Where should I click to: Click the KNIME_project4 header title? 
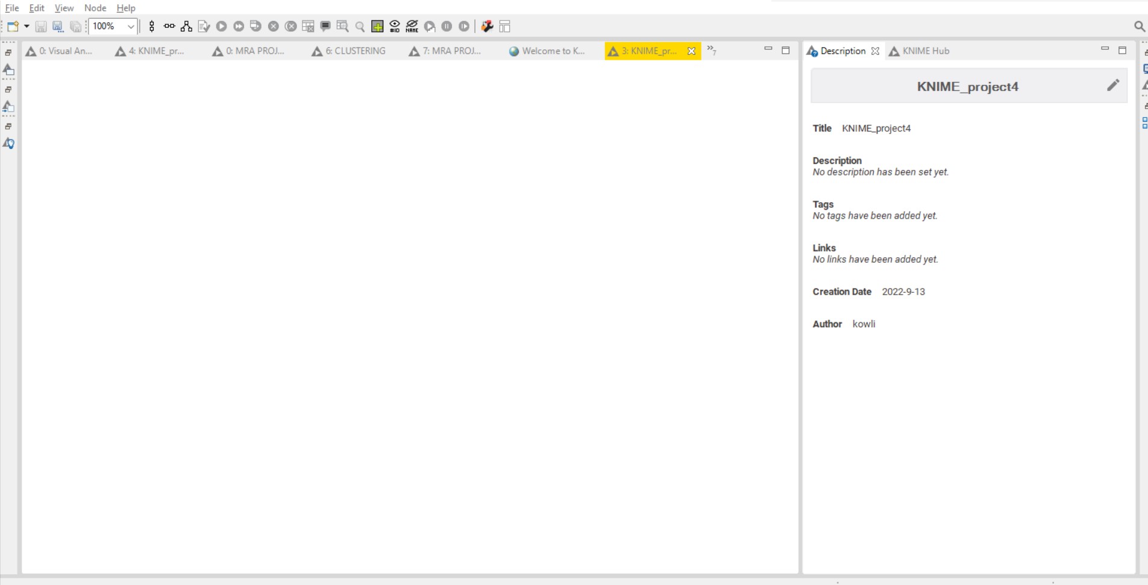pos(968,86)
